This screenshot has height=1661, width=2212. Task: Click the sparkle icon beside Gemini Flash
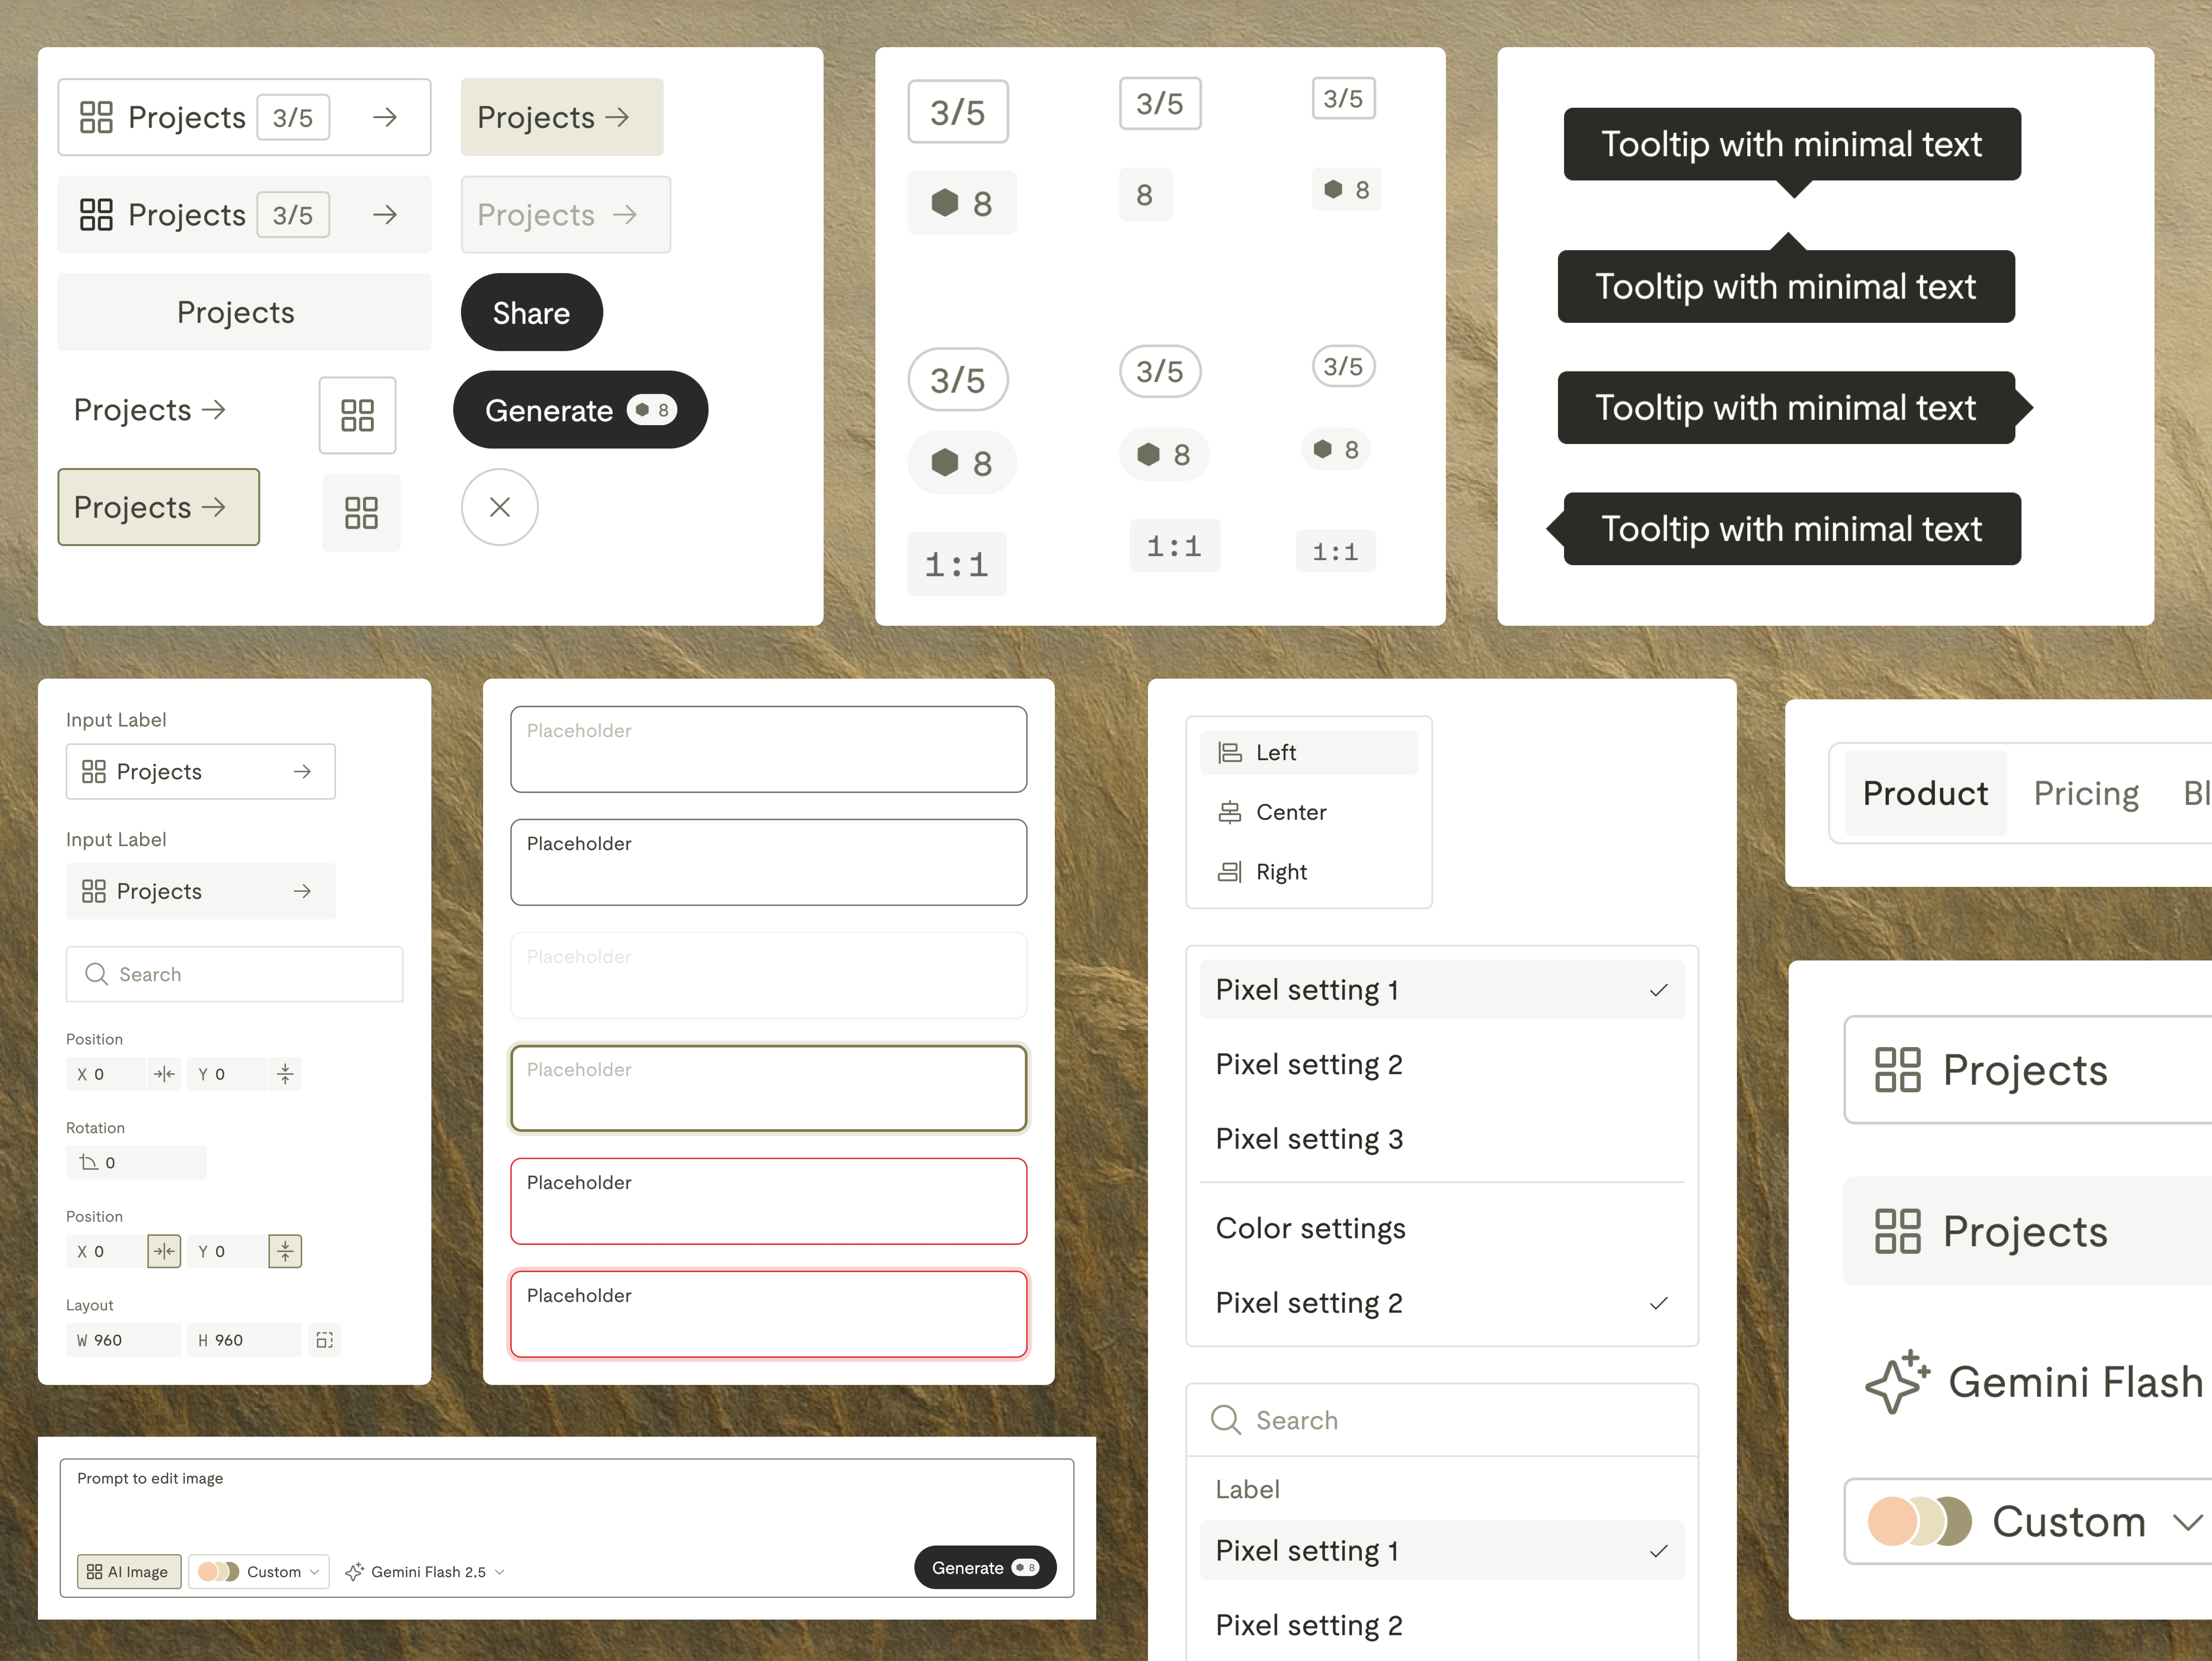tap(1896, 1382)
